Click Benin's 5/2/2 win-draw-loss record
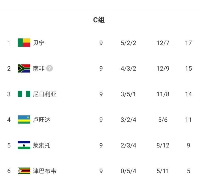The width and height of the screenshot is (198, 187). pos(128,43)
